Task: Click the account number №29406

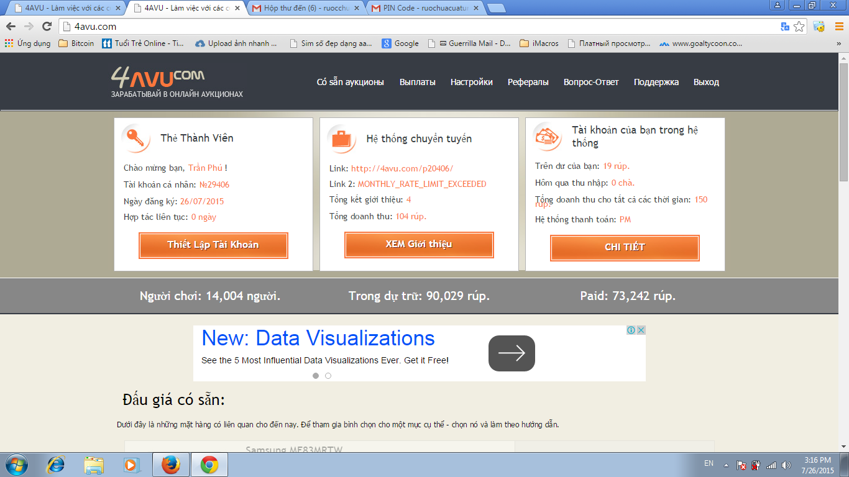Action: 214,184
